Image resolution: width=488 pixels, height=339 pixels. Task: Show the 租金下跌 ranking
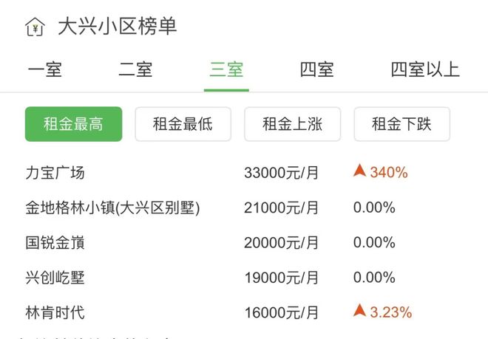click(401, 124)
